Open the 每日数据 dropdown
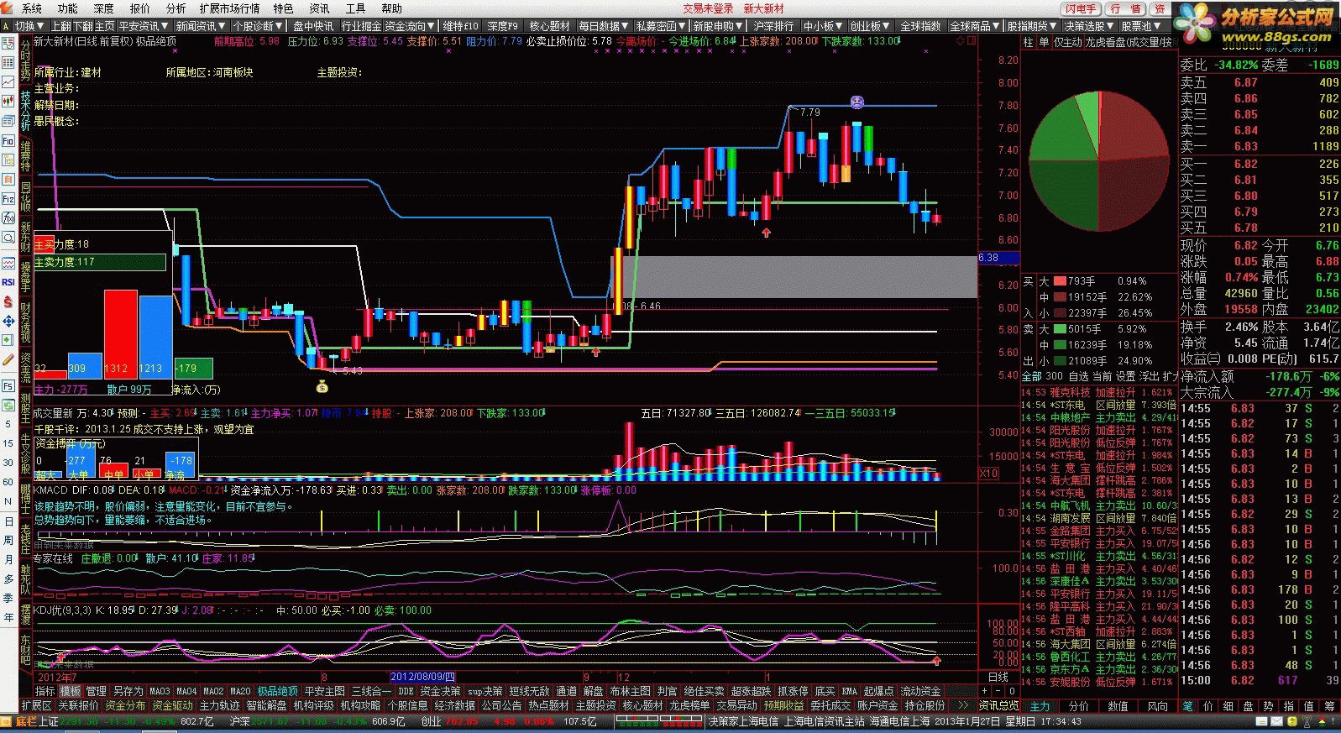Image resolution: width=1341 pixels, height=733 pixels. 604,26
